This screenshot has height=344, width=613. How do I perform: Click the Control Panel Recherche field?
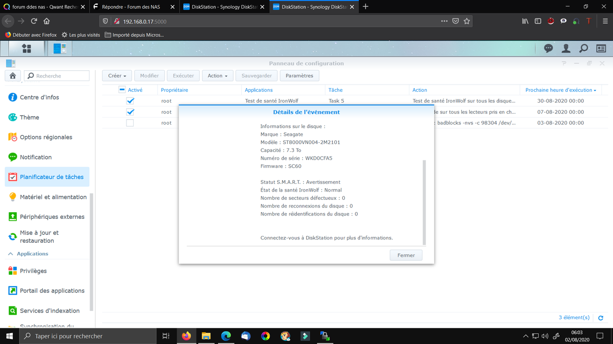57,75
